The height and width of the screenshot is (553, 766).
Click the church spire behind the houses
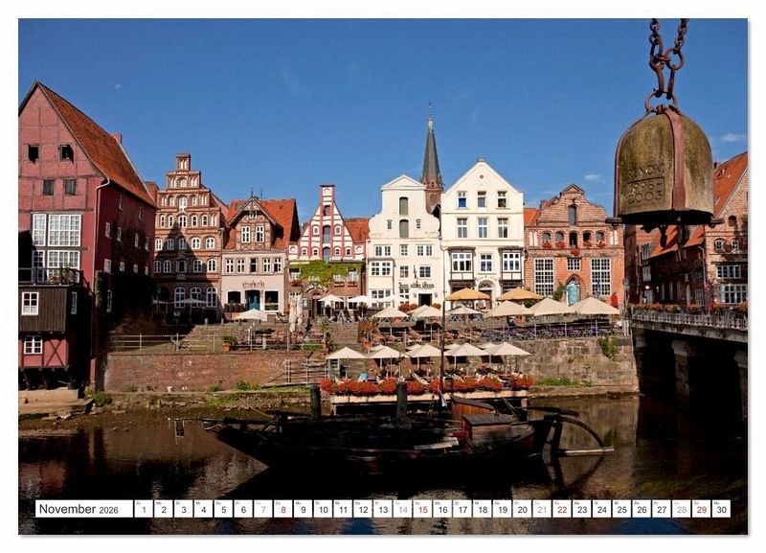(431, 158)
